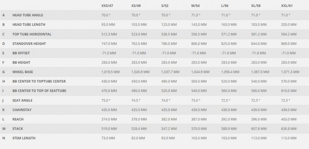Click the XXL/61 size column header

pyautogui.click(x=287, y=6)
